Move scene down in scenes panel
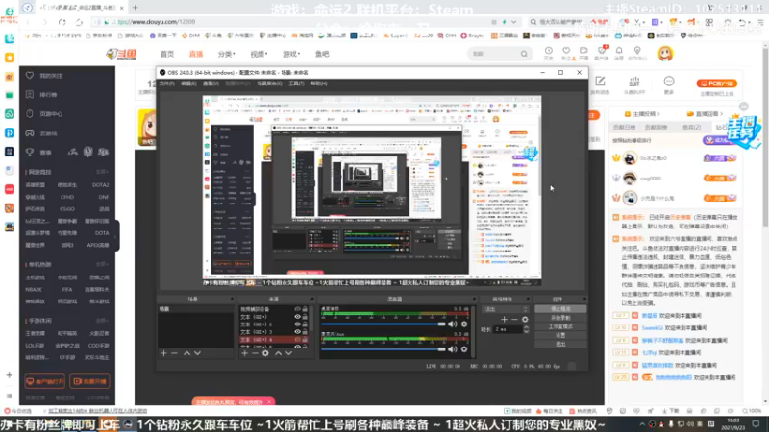This screenshot has width=769, height=432. [x=197, y=353]
